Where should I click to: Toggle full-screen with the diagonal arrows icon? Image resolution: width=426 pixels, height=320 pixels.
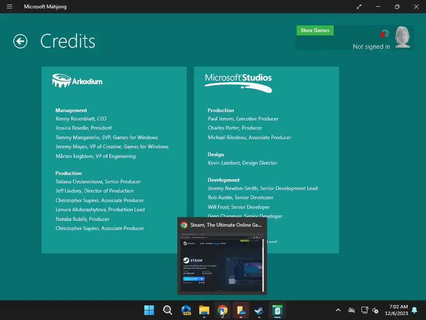[359, 7]
